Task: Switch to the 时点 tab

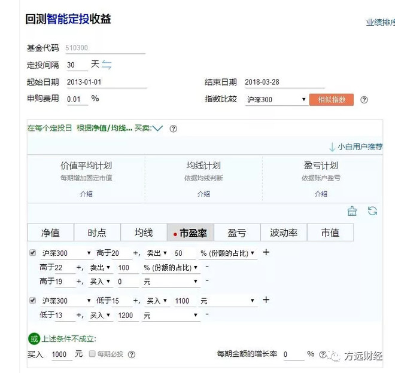Action: 97,233
